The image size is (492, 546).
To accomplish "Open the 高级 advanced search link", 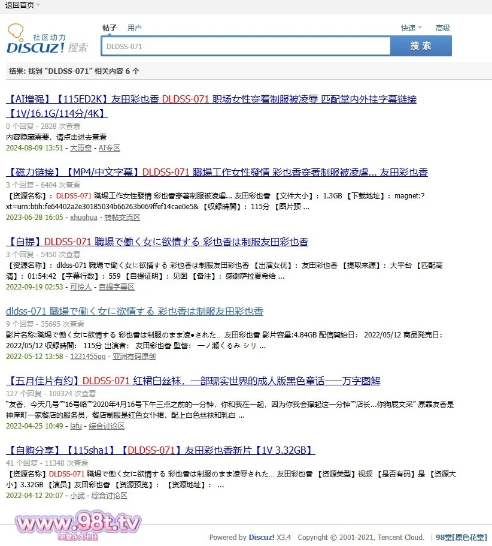I will point(442,28).
